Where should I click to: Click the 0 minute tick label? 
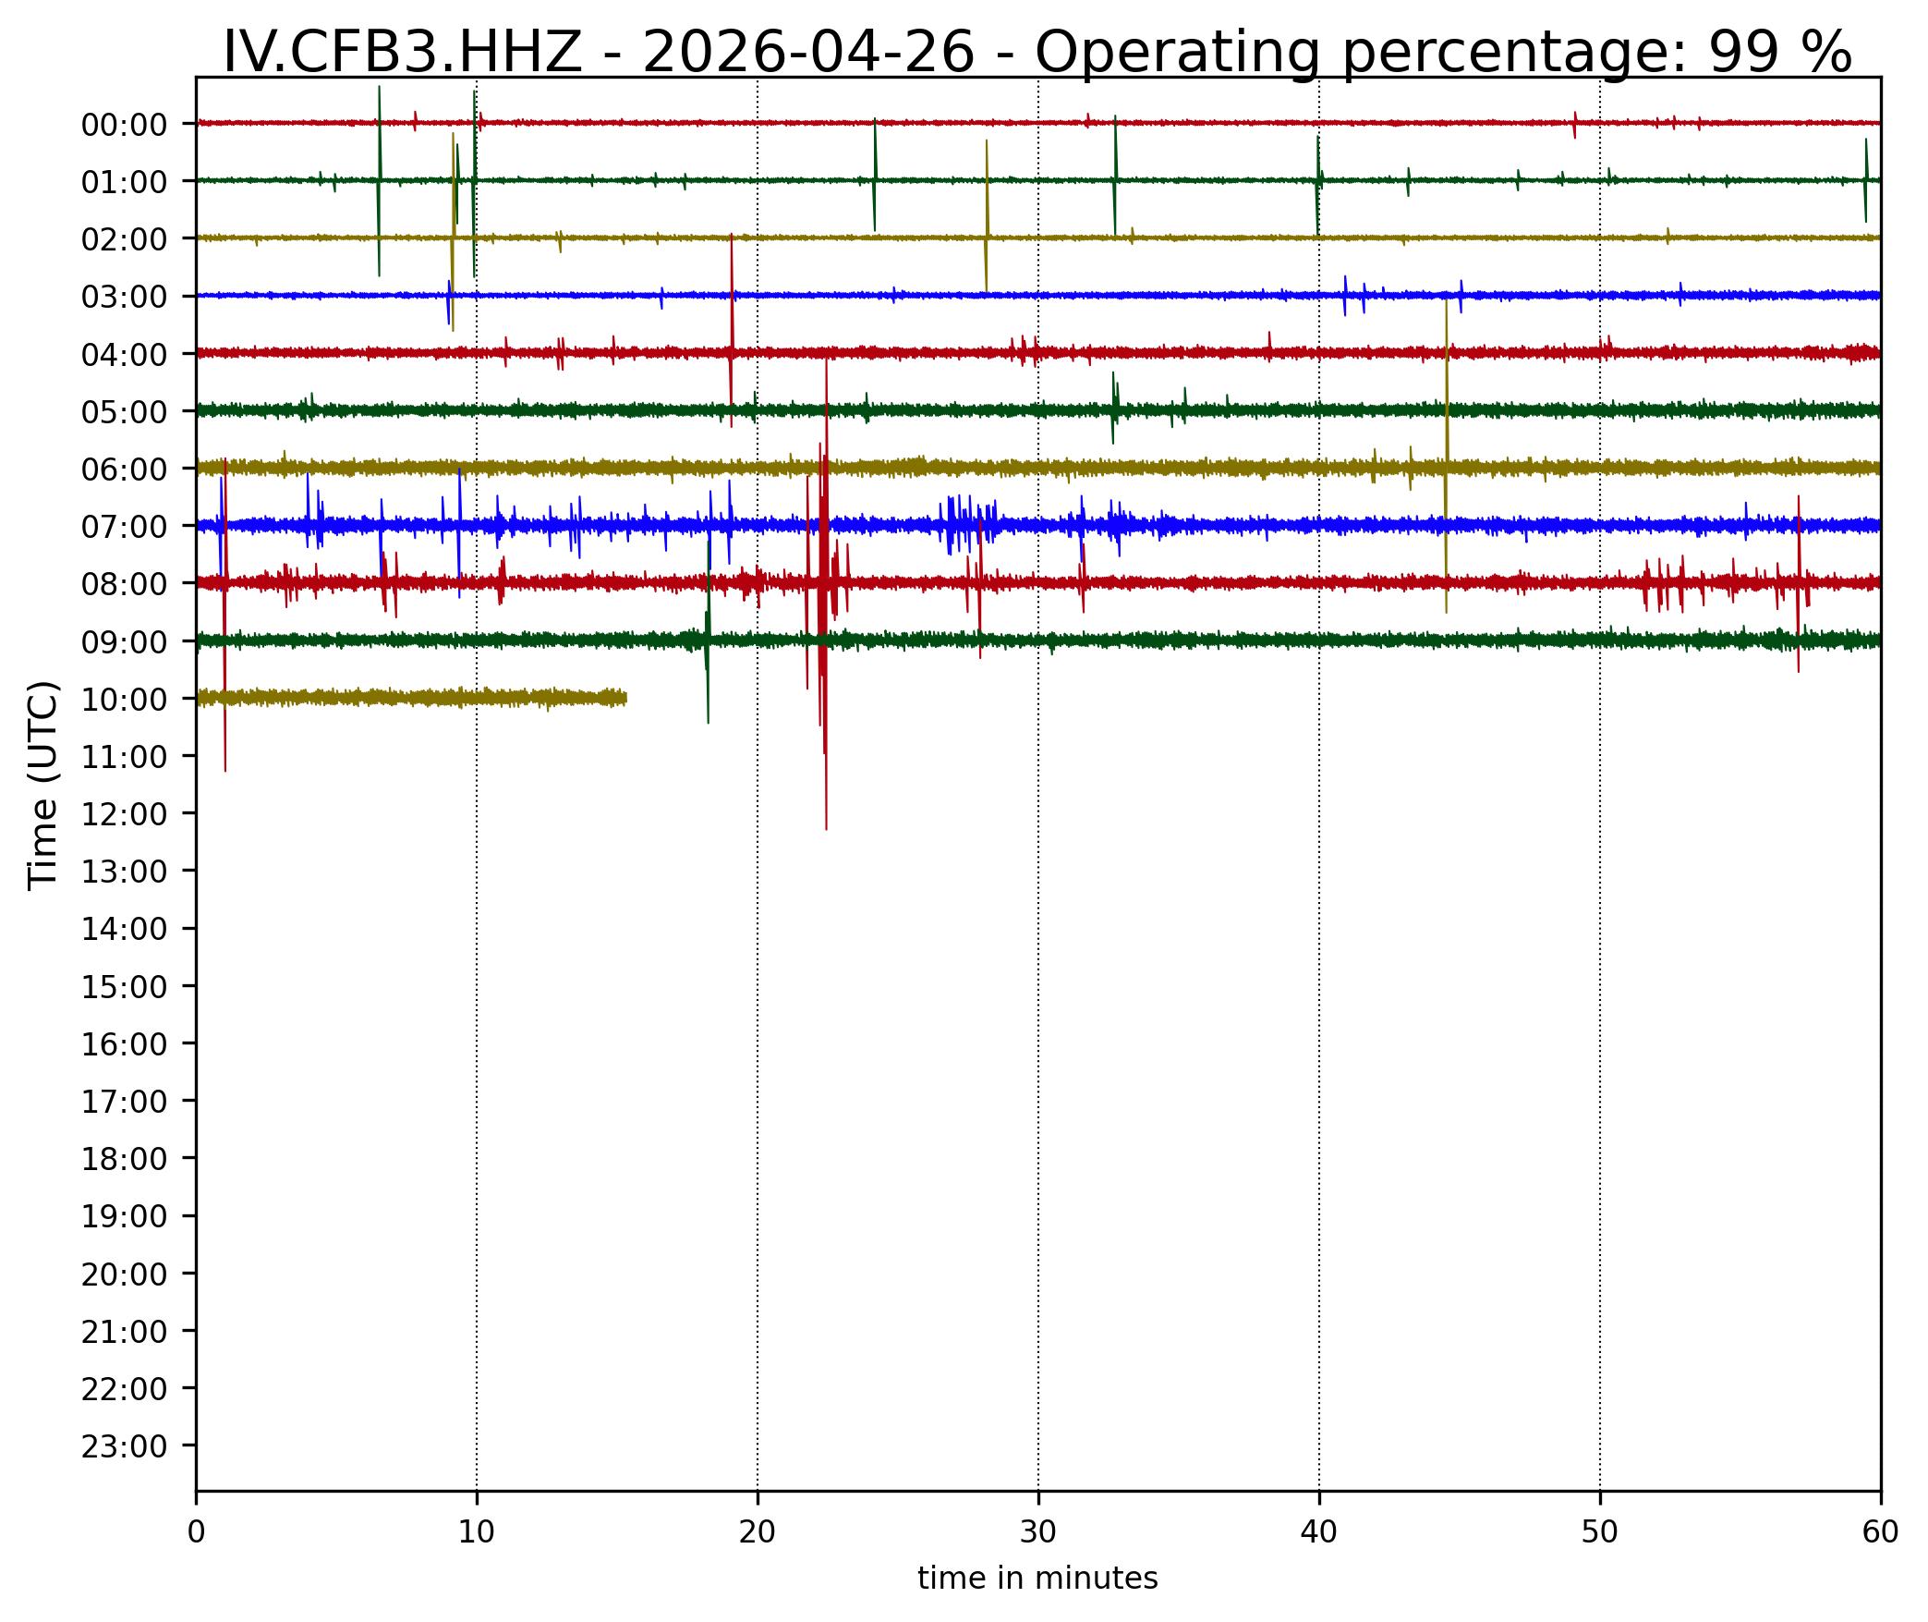[x=196, y=1532]
